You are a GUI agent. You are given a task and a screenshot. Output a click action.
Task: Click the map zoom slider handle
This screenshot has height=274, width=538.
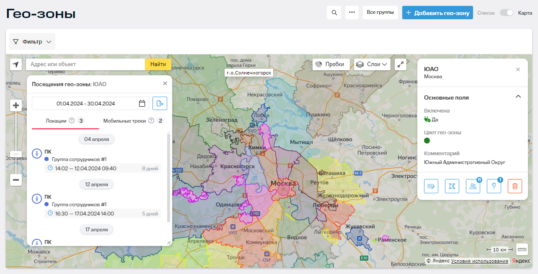tap(16, 154)
